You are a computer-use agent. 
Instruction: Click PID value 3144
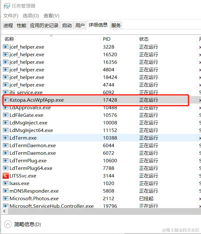click(x=109, y=176)
